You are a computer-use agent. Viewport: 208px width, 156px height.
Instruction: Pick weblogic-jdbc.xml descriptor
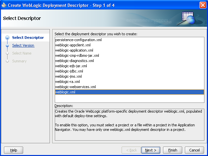tap(69, 71)
